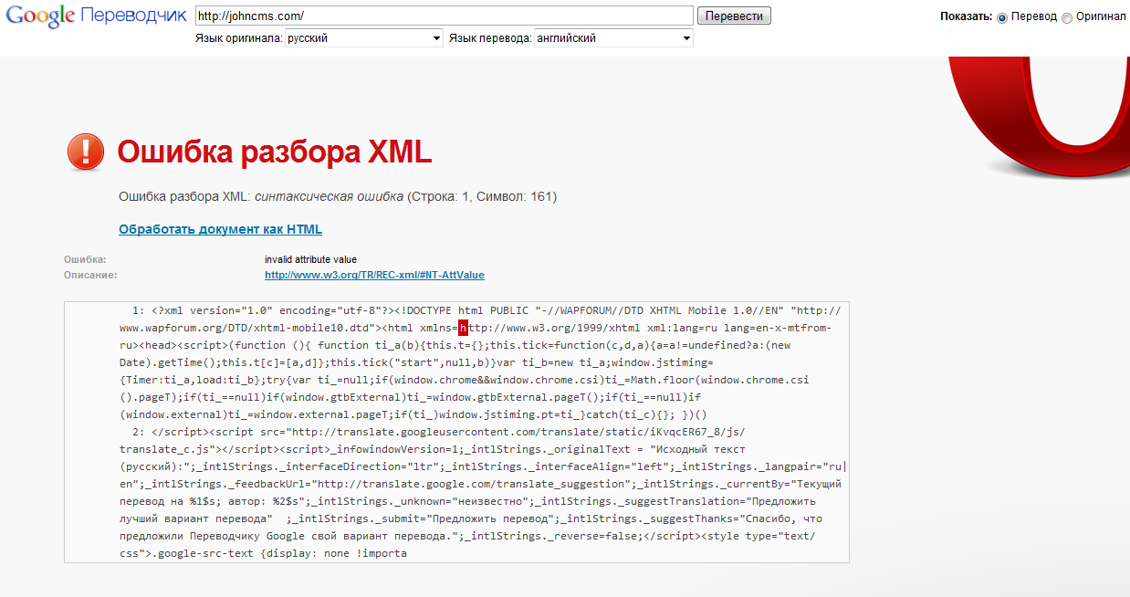The width and height of the screenshot is (1130, 597).
Task: Click the red highlighted 'h' error character
Action: pyautogui.click(x=463, y=328)
